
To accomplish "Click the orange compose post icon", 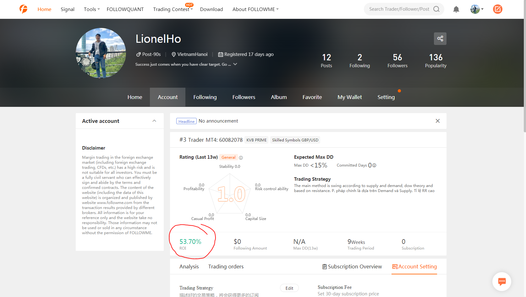I will pyautogui.click(x=498, y=9).
